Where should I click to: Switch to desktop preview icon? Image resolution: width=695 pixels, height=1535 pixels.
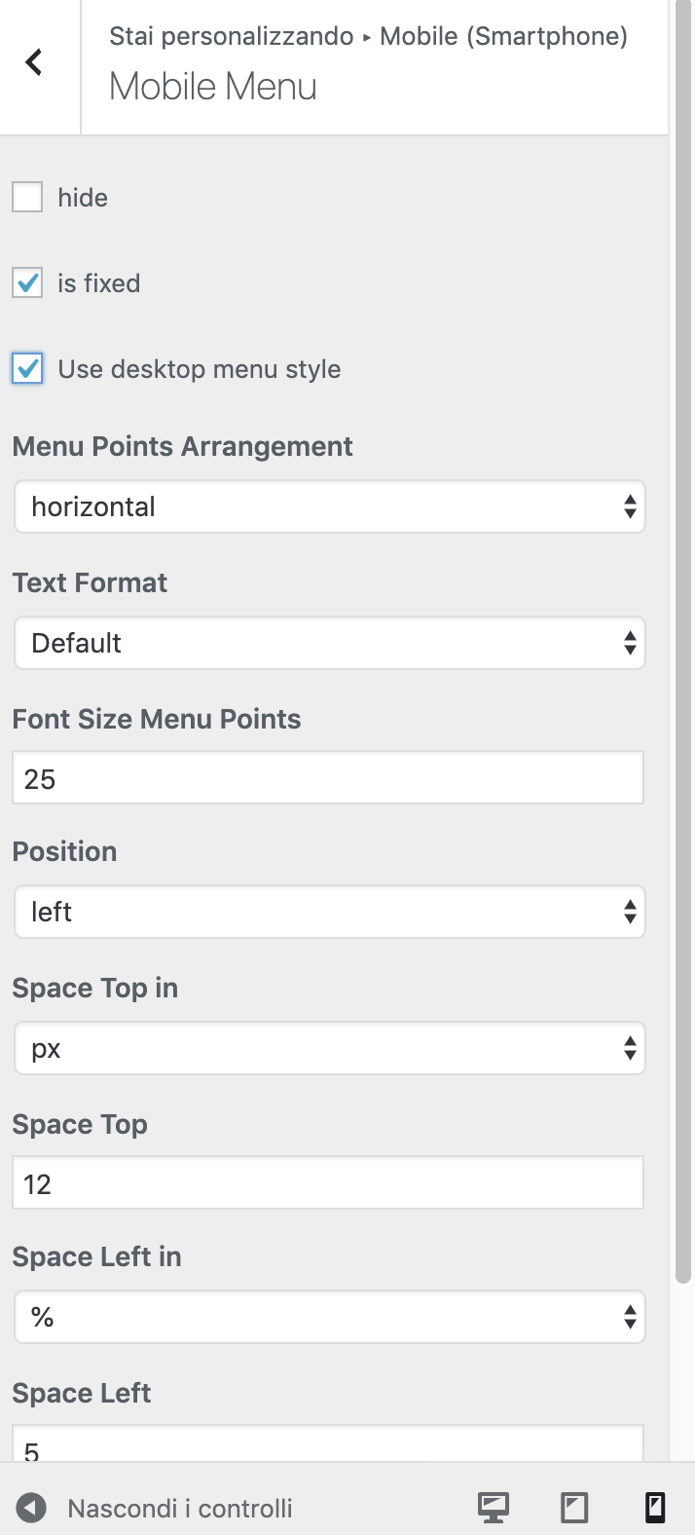[x=494, y=1508]
